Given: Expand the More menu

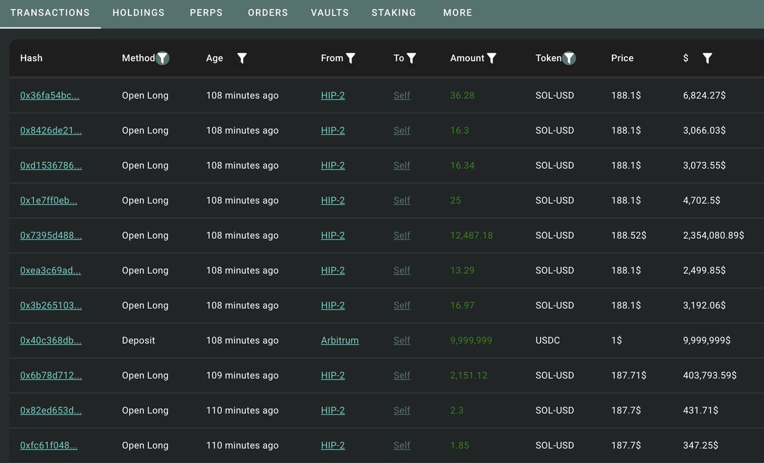Looking at the screenshot, I should click(x=458, y=13).
